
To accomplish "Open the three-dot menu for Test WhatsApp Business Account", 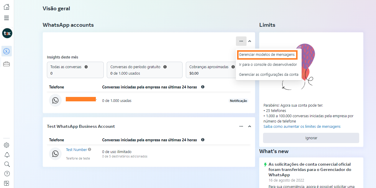I will [241, 126].
